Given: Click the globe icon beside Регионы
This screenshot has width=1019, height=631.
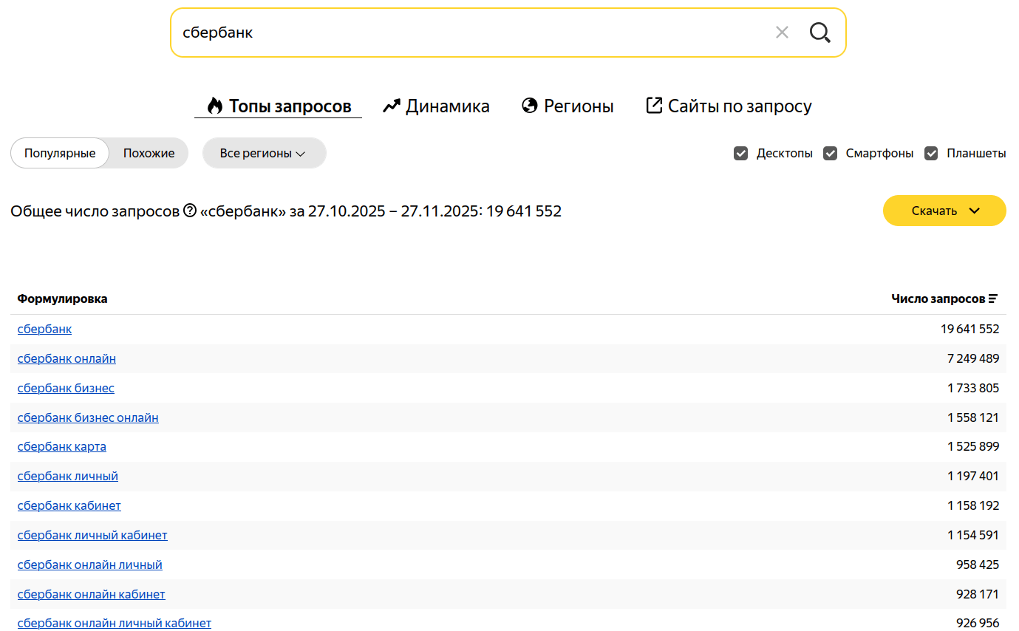Looking at the screenshot, I should (x=529, y=106).
